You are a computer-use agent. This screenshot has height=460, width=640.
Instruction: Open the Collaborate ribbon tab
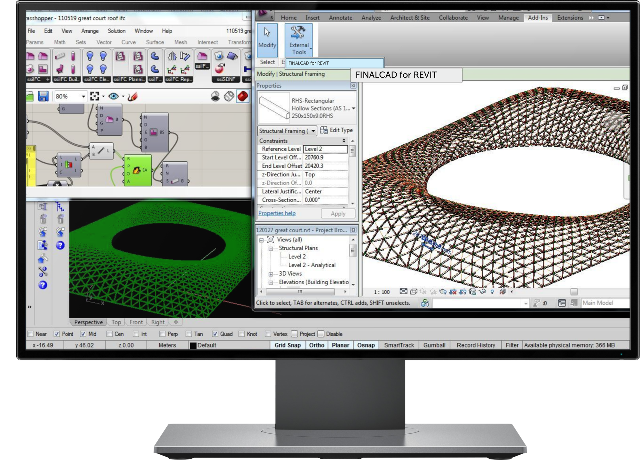point(453,18)
